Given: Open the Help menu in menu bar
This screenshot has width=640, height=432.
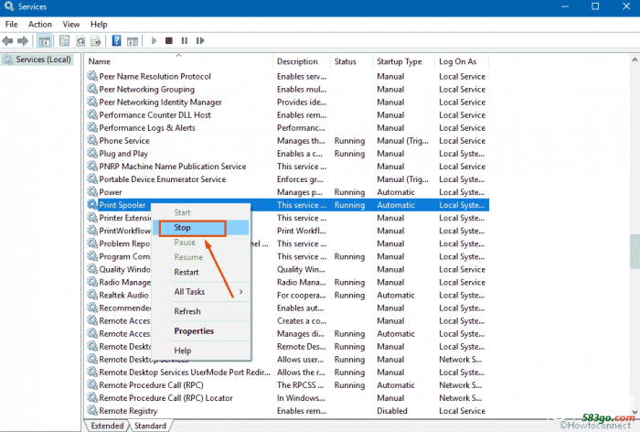Looking at the screenshot, I should click(x=99, y=24).
